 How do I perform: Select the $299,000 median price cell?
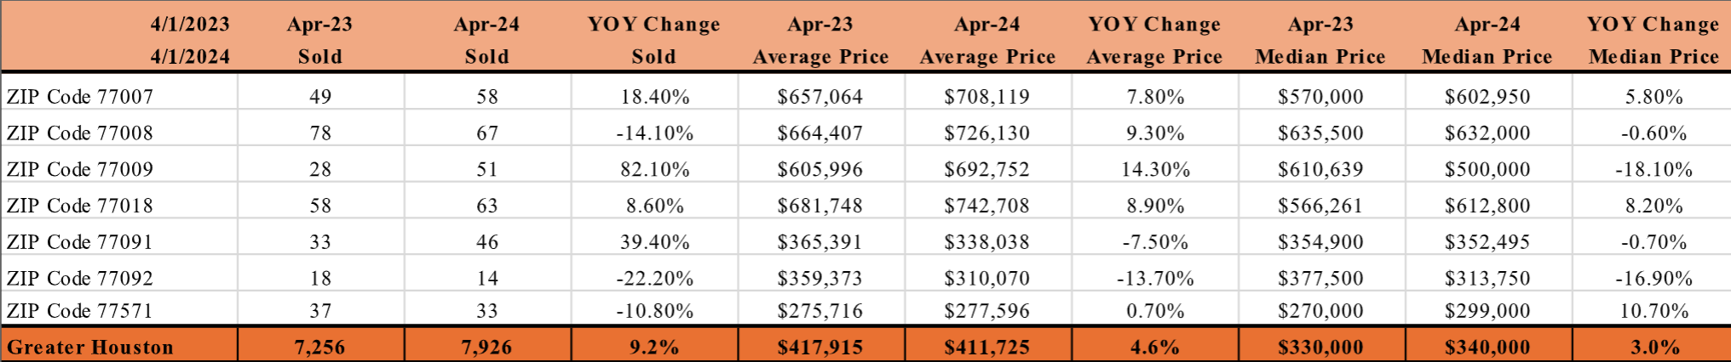pyautogui.click(x=1487, y=311)
